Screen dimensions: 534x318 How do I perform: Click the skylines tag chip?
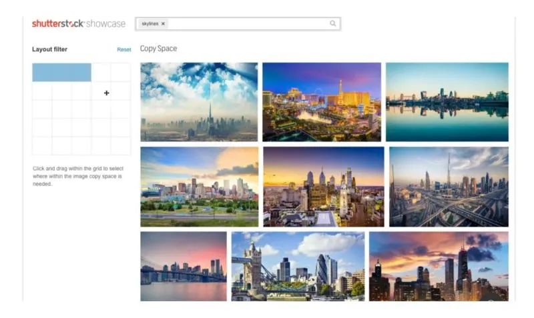coord(153,24)
